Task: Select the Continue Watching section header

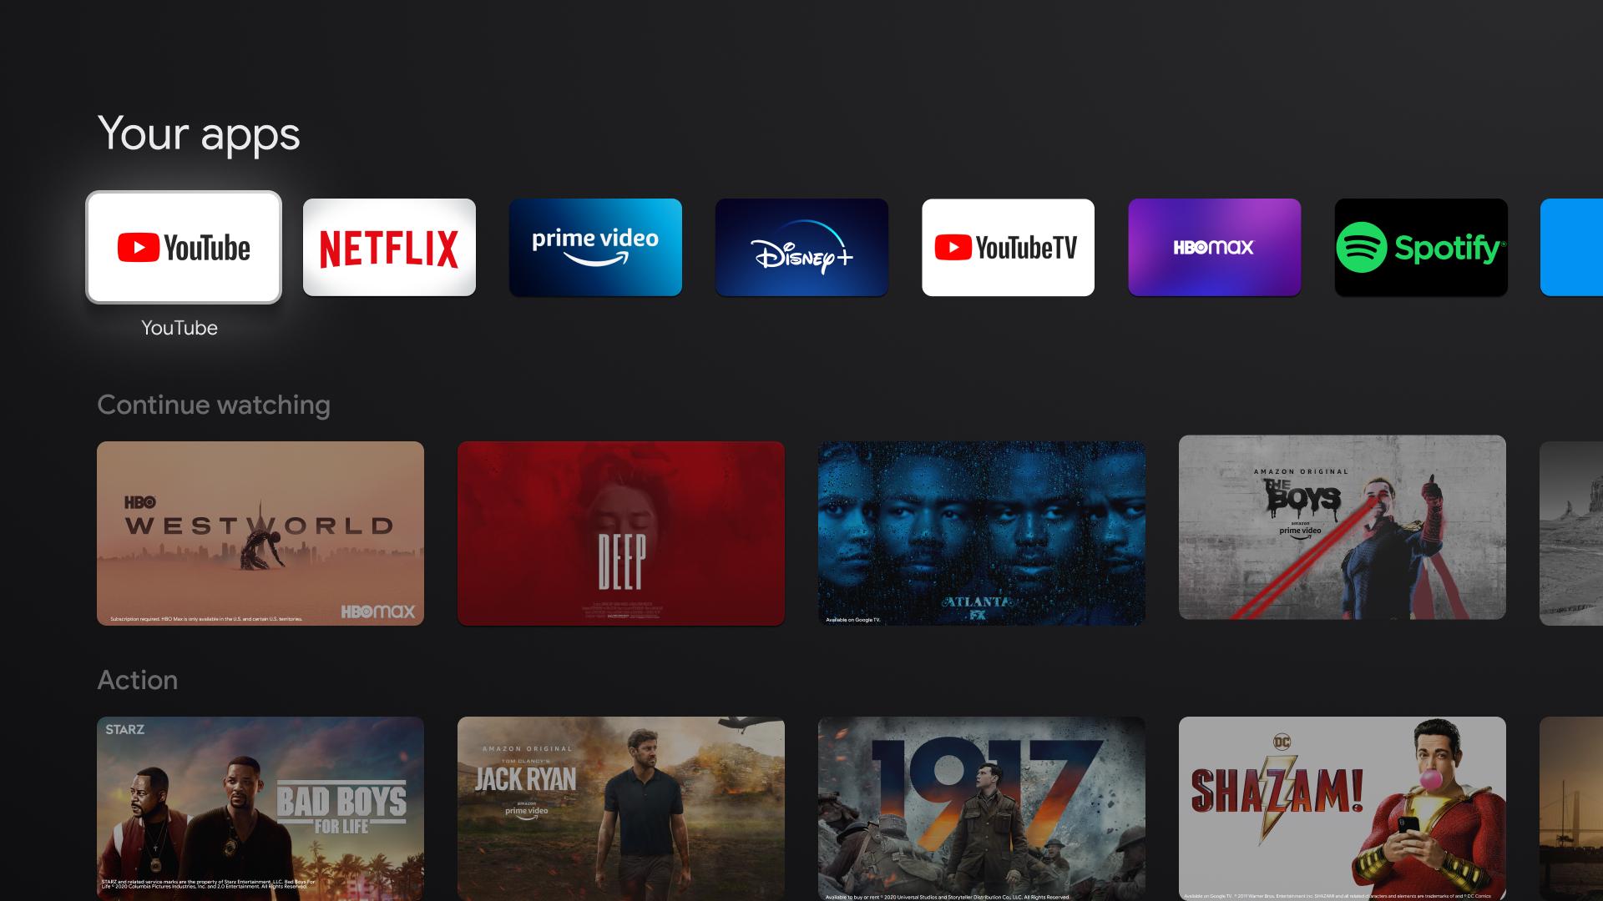Action: (214, 405)
